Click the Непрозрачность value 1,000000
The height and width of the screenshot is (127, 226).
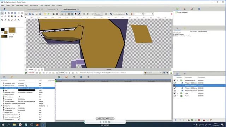pyautogui.click(x=21, y=86)
